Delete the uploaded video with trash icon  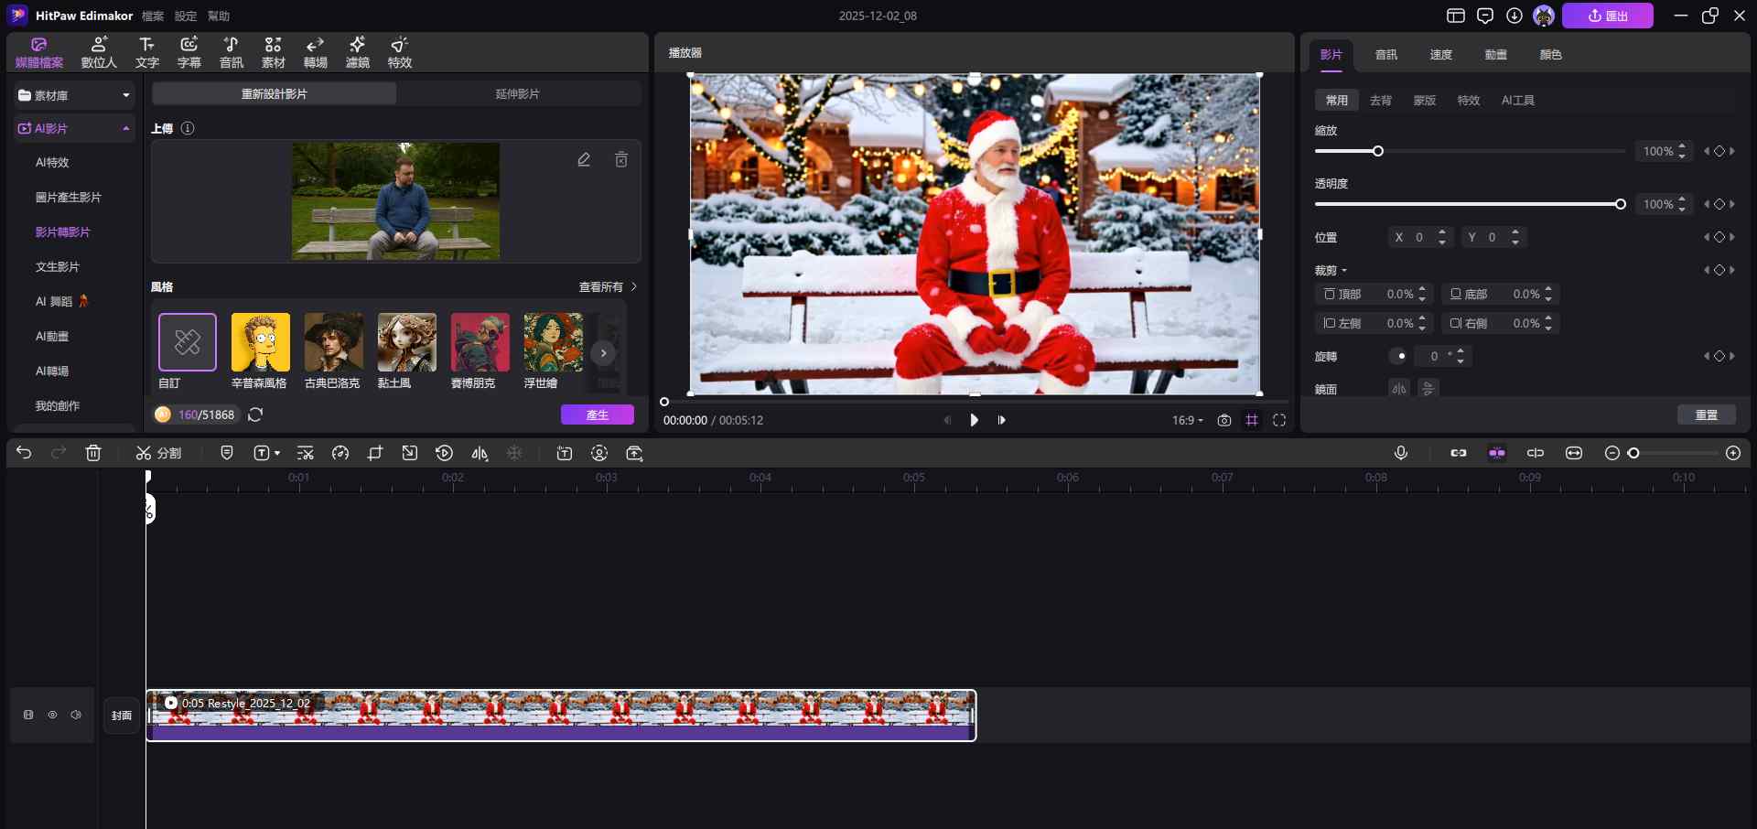pos(621,160)
